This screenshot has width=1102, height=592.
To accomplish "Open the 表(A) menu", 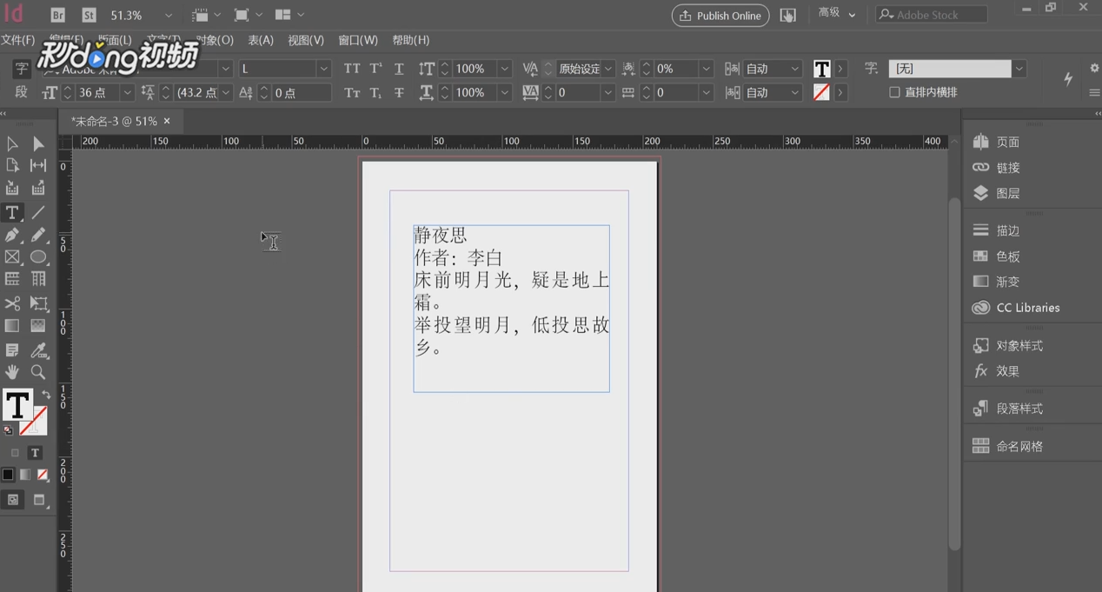I will (261, 40).
